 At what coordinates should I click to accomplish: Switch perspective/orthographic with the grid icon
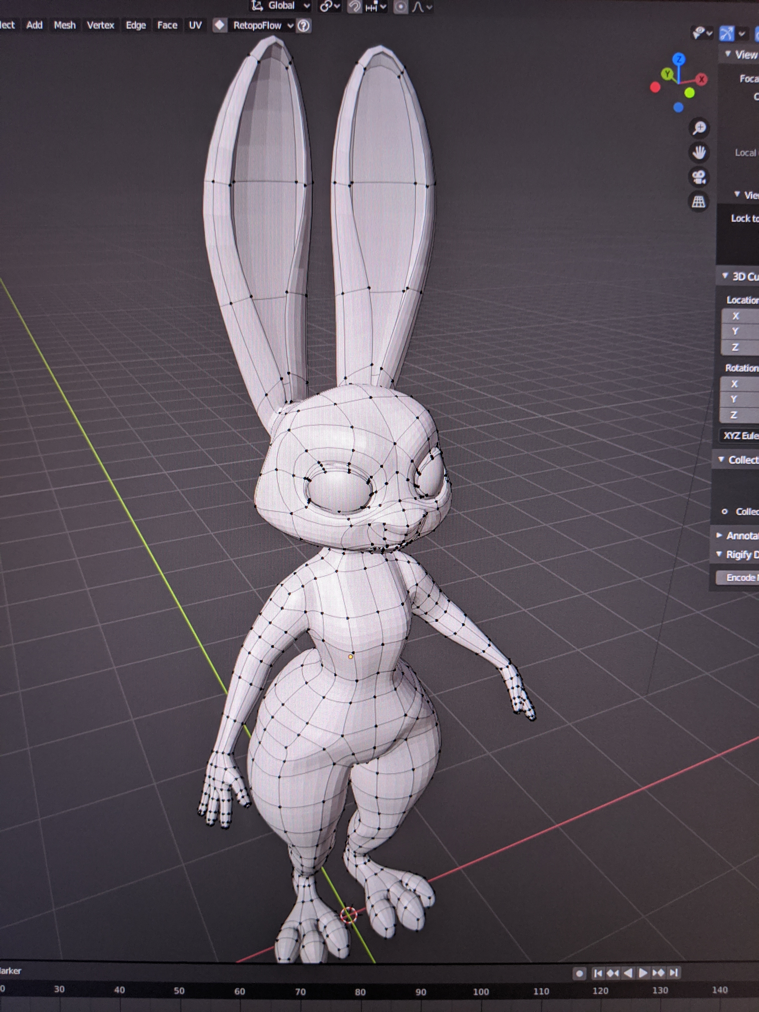[x=699, y=201]
